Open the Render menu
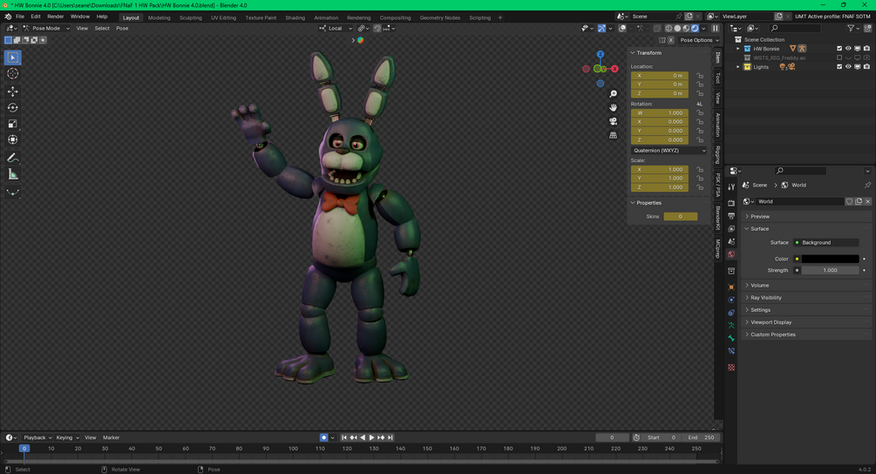Viewport: 876px width, 474px height. point(55,17)
